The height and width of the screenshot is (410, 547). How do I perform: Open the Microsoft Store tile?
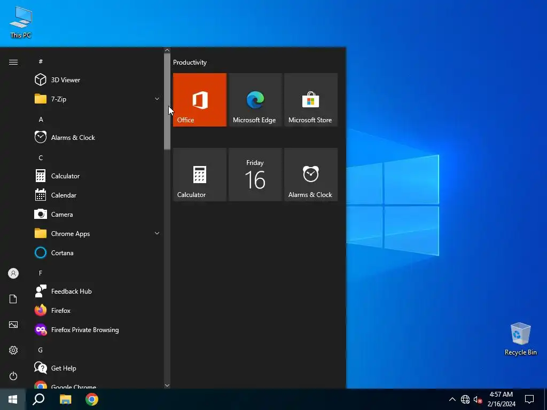[x=311, y=100]
